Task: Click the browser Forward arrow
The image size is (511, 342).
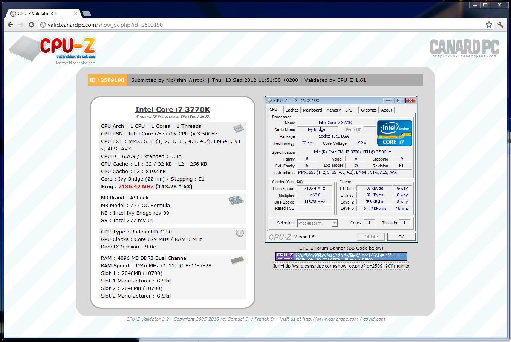Action: click(21, 25)
